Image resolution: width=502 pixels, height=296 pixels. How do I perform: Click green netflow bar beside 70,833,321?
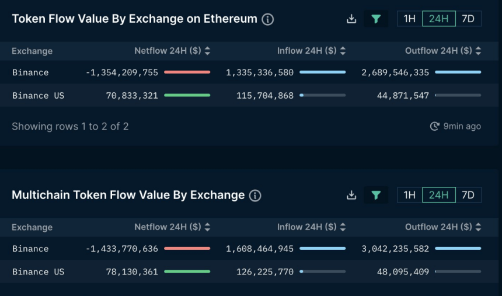click(x=187, y=95)
